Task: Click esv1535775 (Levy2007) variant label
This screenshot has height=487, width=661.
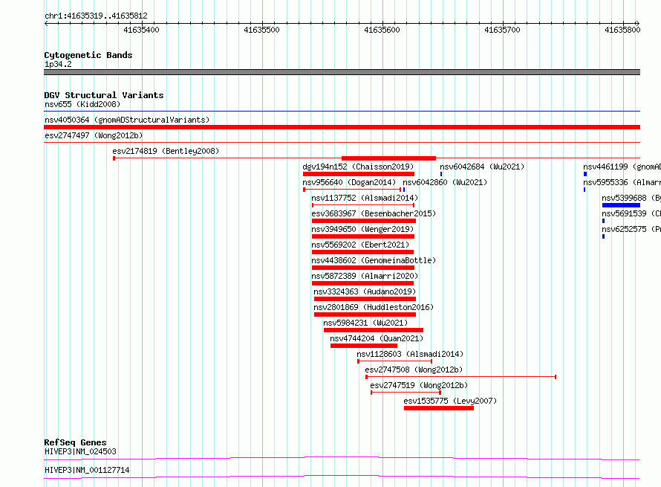Action: 450,401
